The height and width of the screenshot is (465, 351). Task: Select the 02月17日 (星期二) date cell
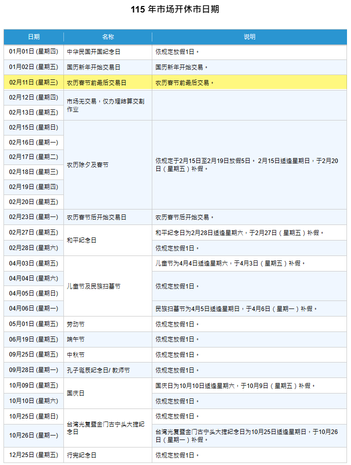(x=34, y=157)
